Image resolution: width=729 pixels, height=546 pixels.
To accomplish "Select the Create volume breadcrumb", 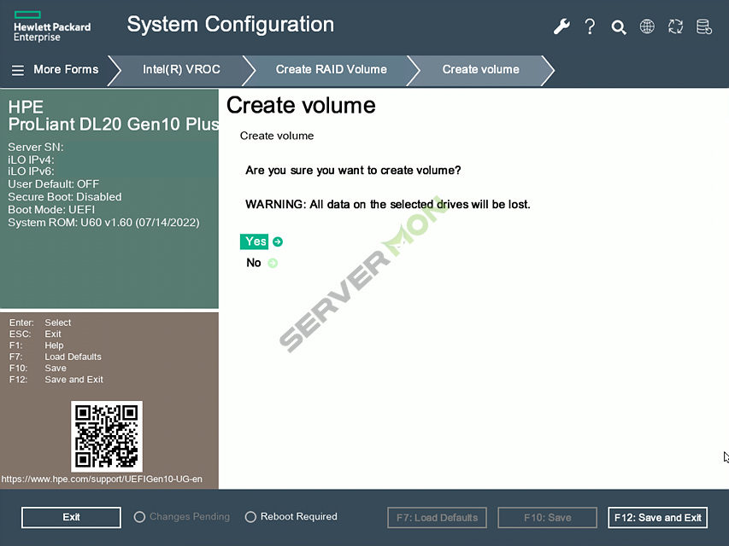I will point(481,70).
